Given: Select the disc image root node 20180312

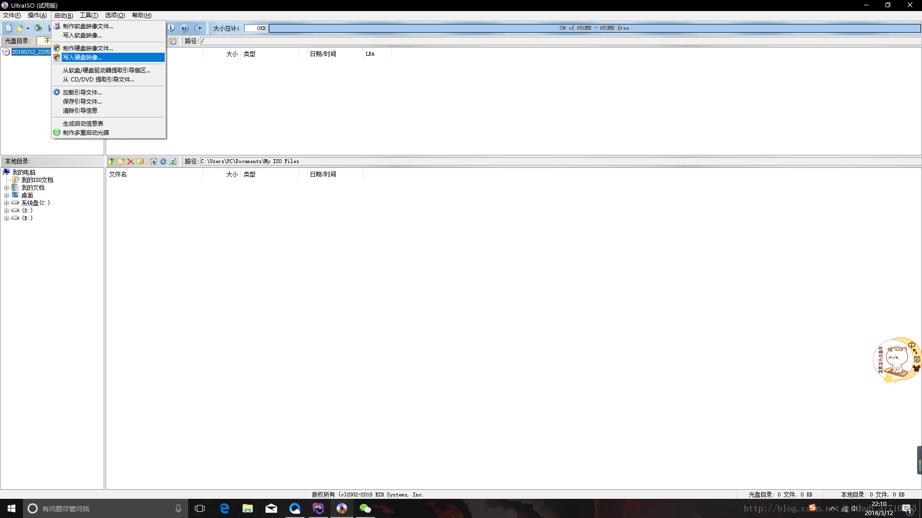Looking at the screenshot, I should [x=31, y=52].
